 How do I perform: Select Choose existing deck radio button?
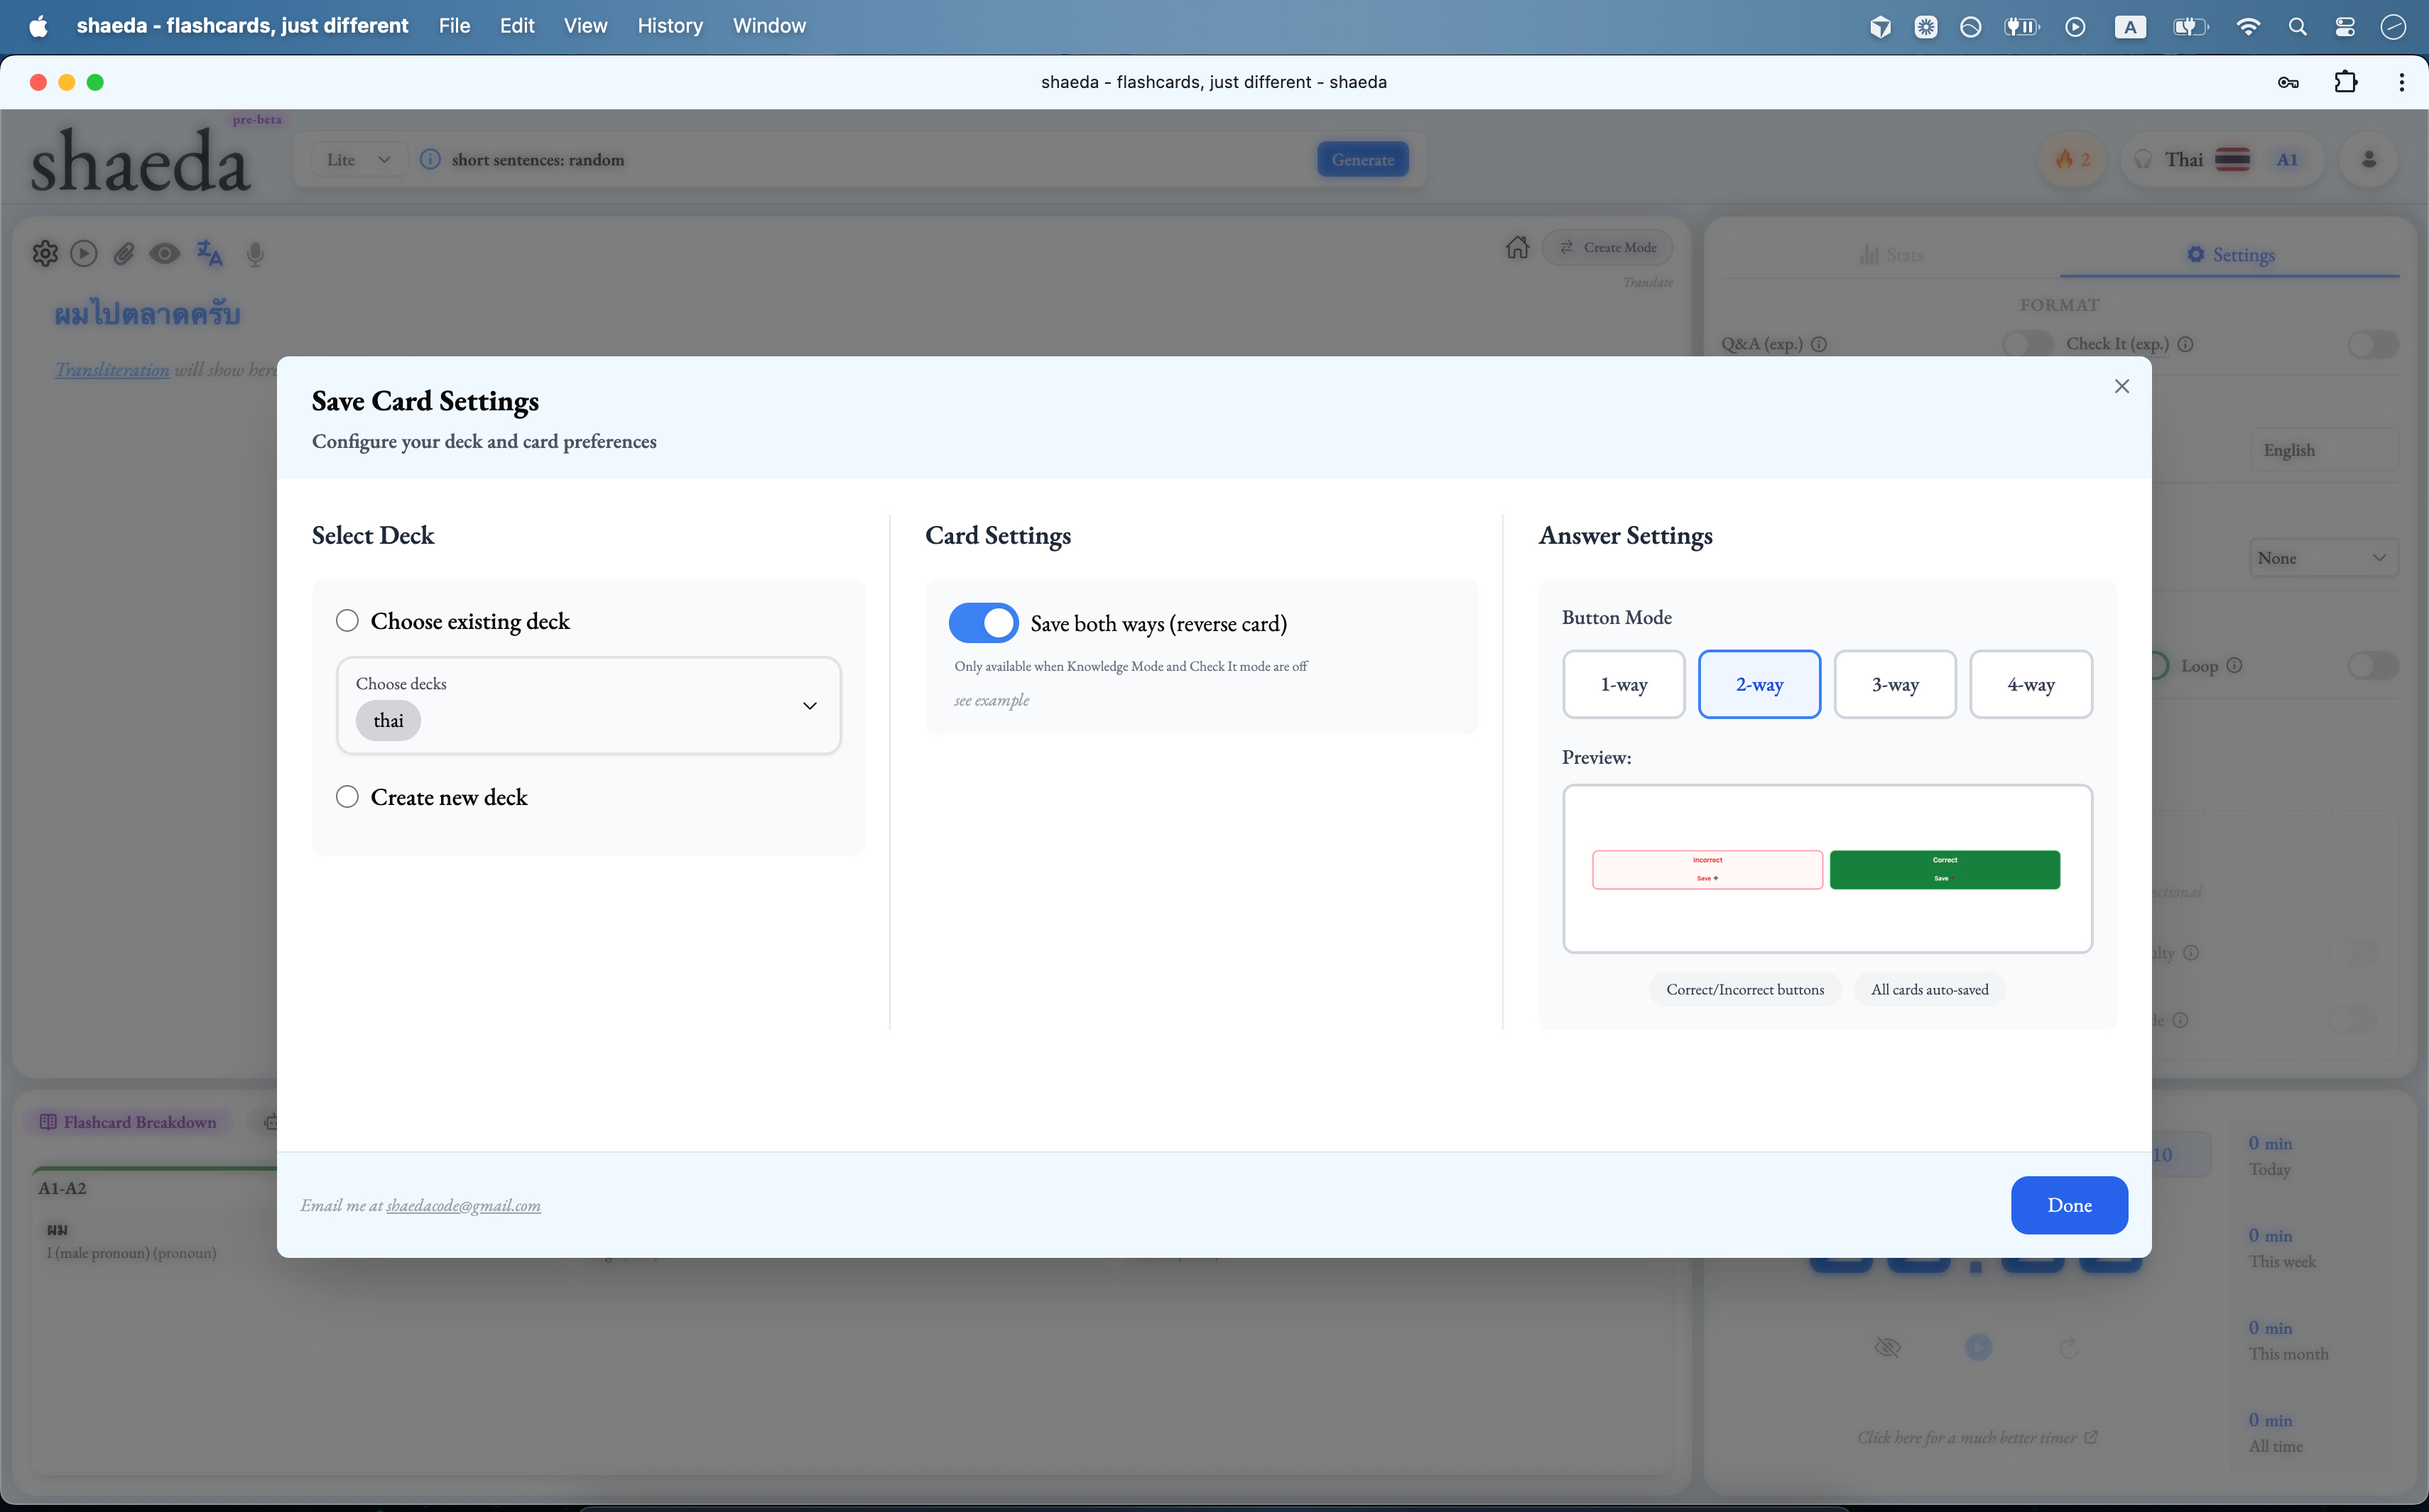click(x=347, y=621)
